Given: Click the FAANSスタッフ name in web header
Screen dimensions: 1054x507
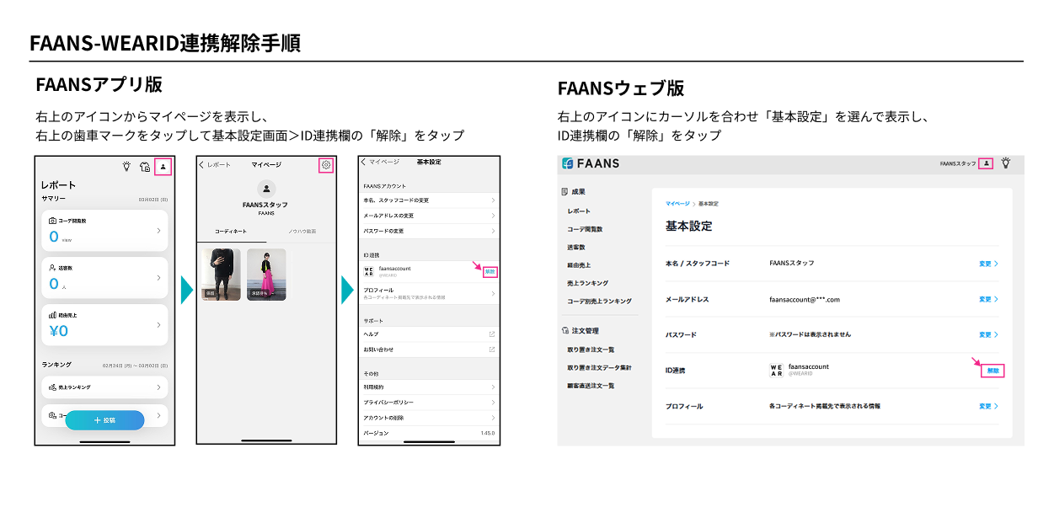Looking at the screenshot, I should pos(958,163).
